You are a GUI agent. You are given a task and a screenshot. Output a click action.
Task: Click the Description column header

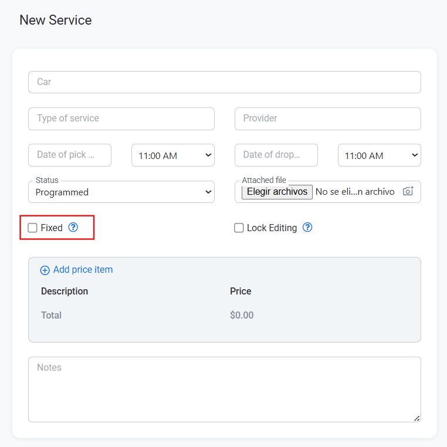pyautogui.click(x=65, y=291)
